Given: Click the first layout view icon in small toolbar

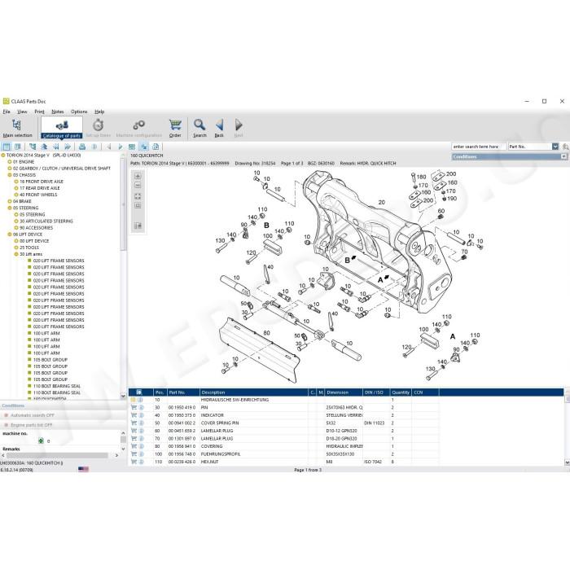Looking at the screenshot, I should [7, 147].
